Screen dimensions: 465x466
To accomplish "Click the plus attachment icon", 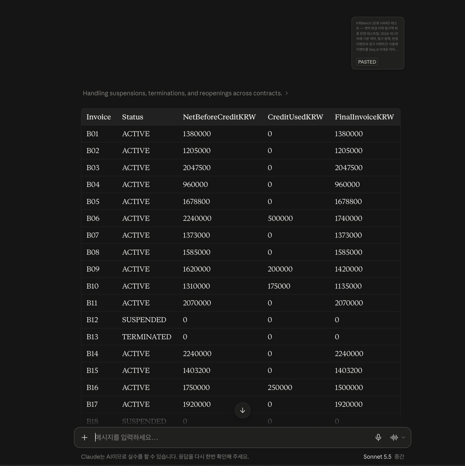I will pos(85,438).
